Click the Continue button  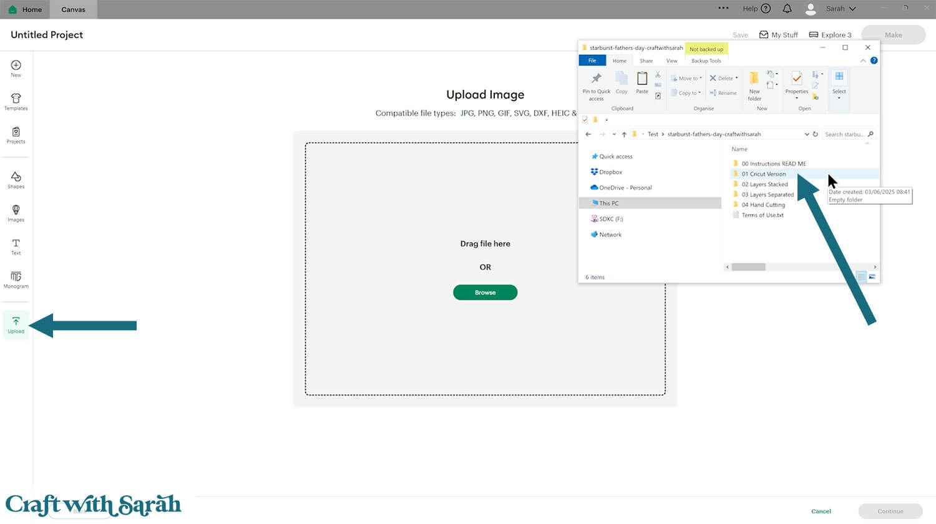coord(890,512)
